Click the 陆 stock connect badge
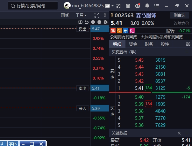The height and width of the screenshot is (146, 192). pos(132,31)
